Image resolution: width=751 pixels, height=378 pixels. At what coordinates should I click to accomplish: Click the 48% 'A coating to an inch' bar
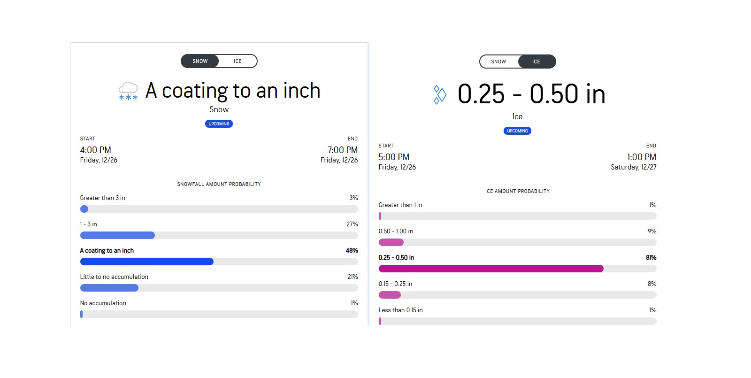click(x=219, y=262)
